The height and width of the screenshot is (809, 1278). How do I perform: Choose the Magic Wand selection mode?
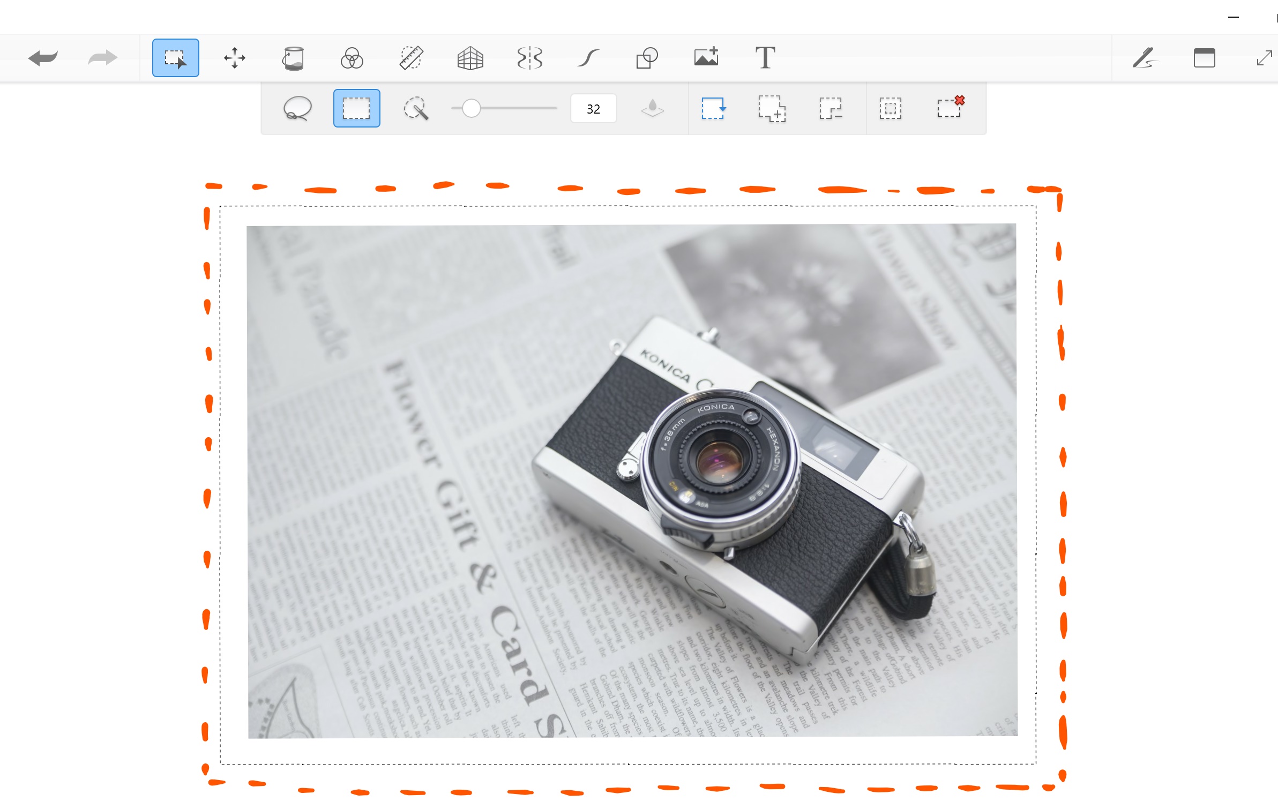pyautogui.click(x=416, y=108)
